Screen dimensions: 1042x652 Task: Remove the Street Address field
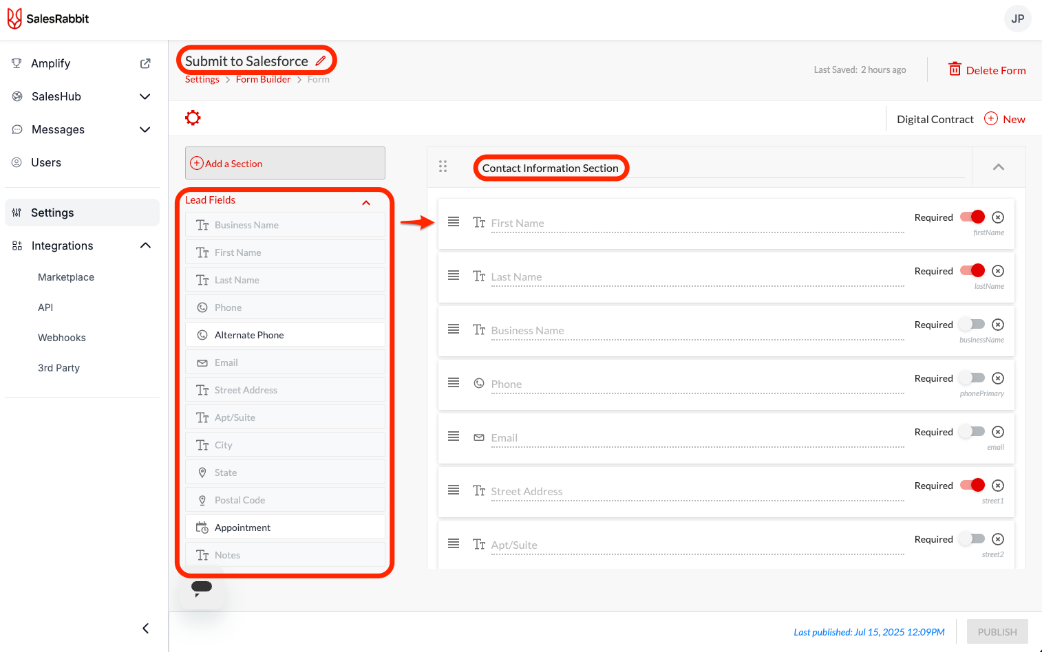pos(998,486)
